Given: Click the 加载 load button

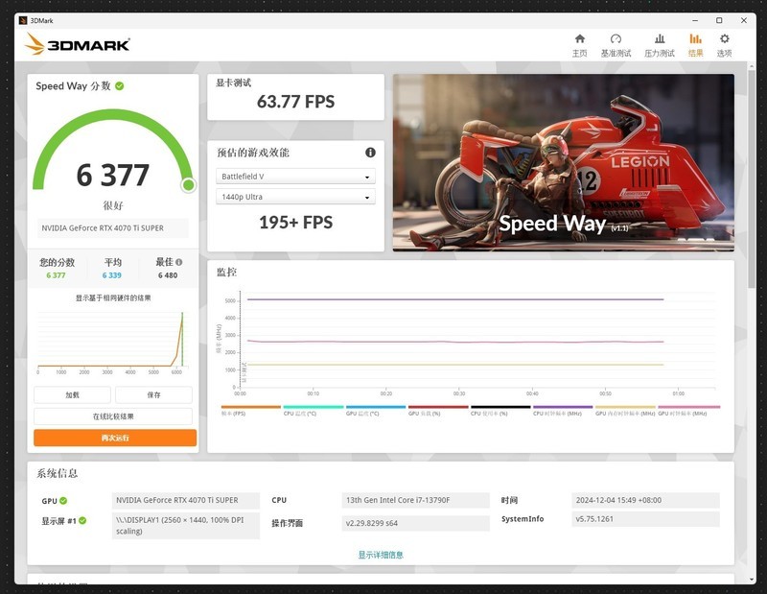Looking at the screenshot, I should pos(73,394).
